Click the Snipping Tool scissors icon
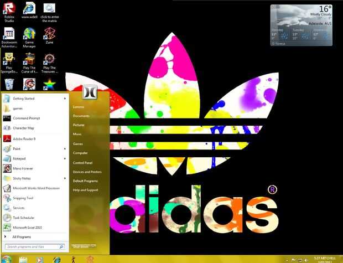 (x=7, y=198)
